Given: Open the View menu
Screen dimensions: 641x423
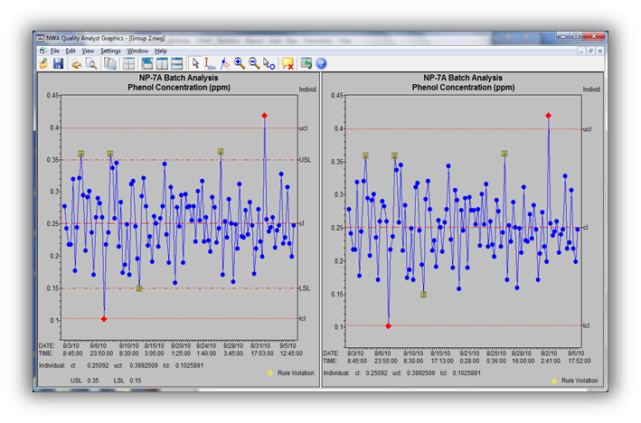Looking at the screenshot, I should pyautogui.click(x=88, y=51).
